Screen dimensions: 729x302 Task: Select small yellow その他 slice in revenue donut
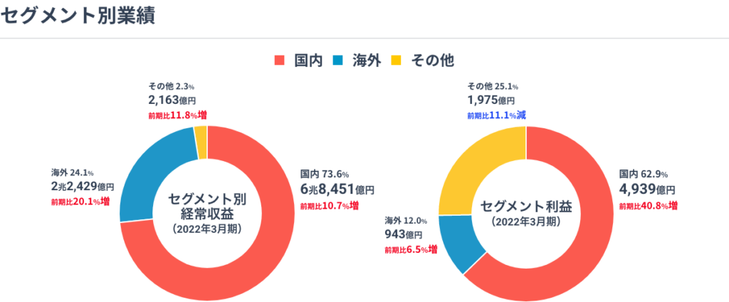click(201, 133)
